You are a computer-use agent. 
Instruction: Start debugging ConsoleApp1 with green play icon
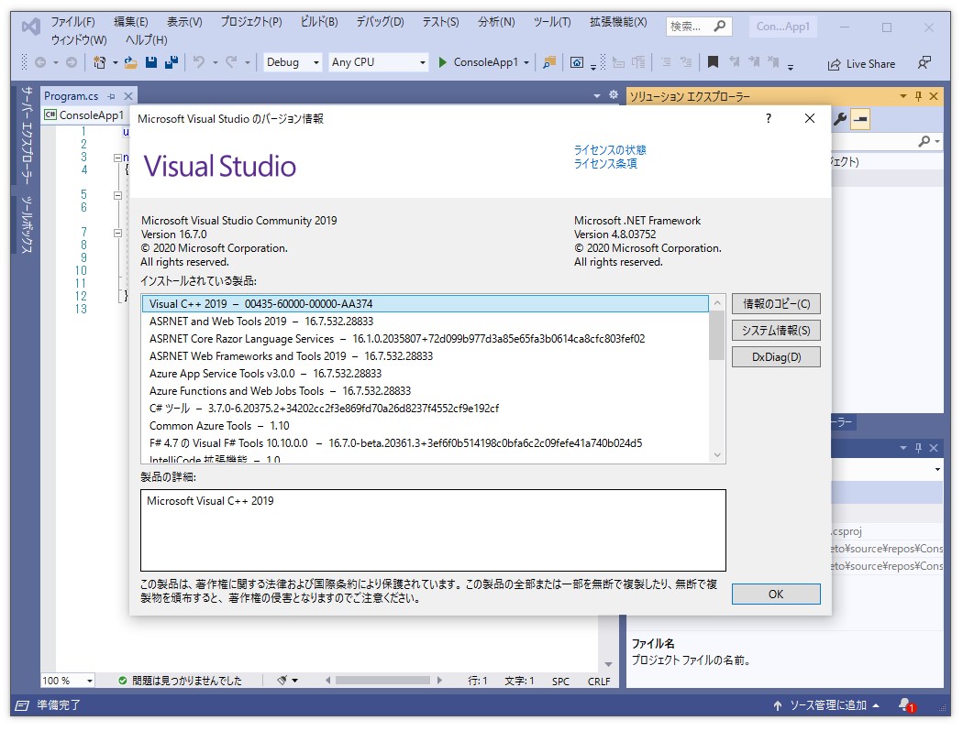click(442, 62)
